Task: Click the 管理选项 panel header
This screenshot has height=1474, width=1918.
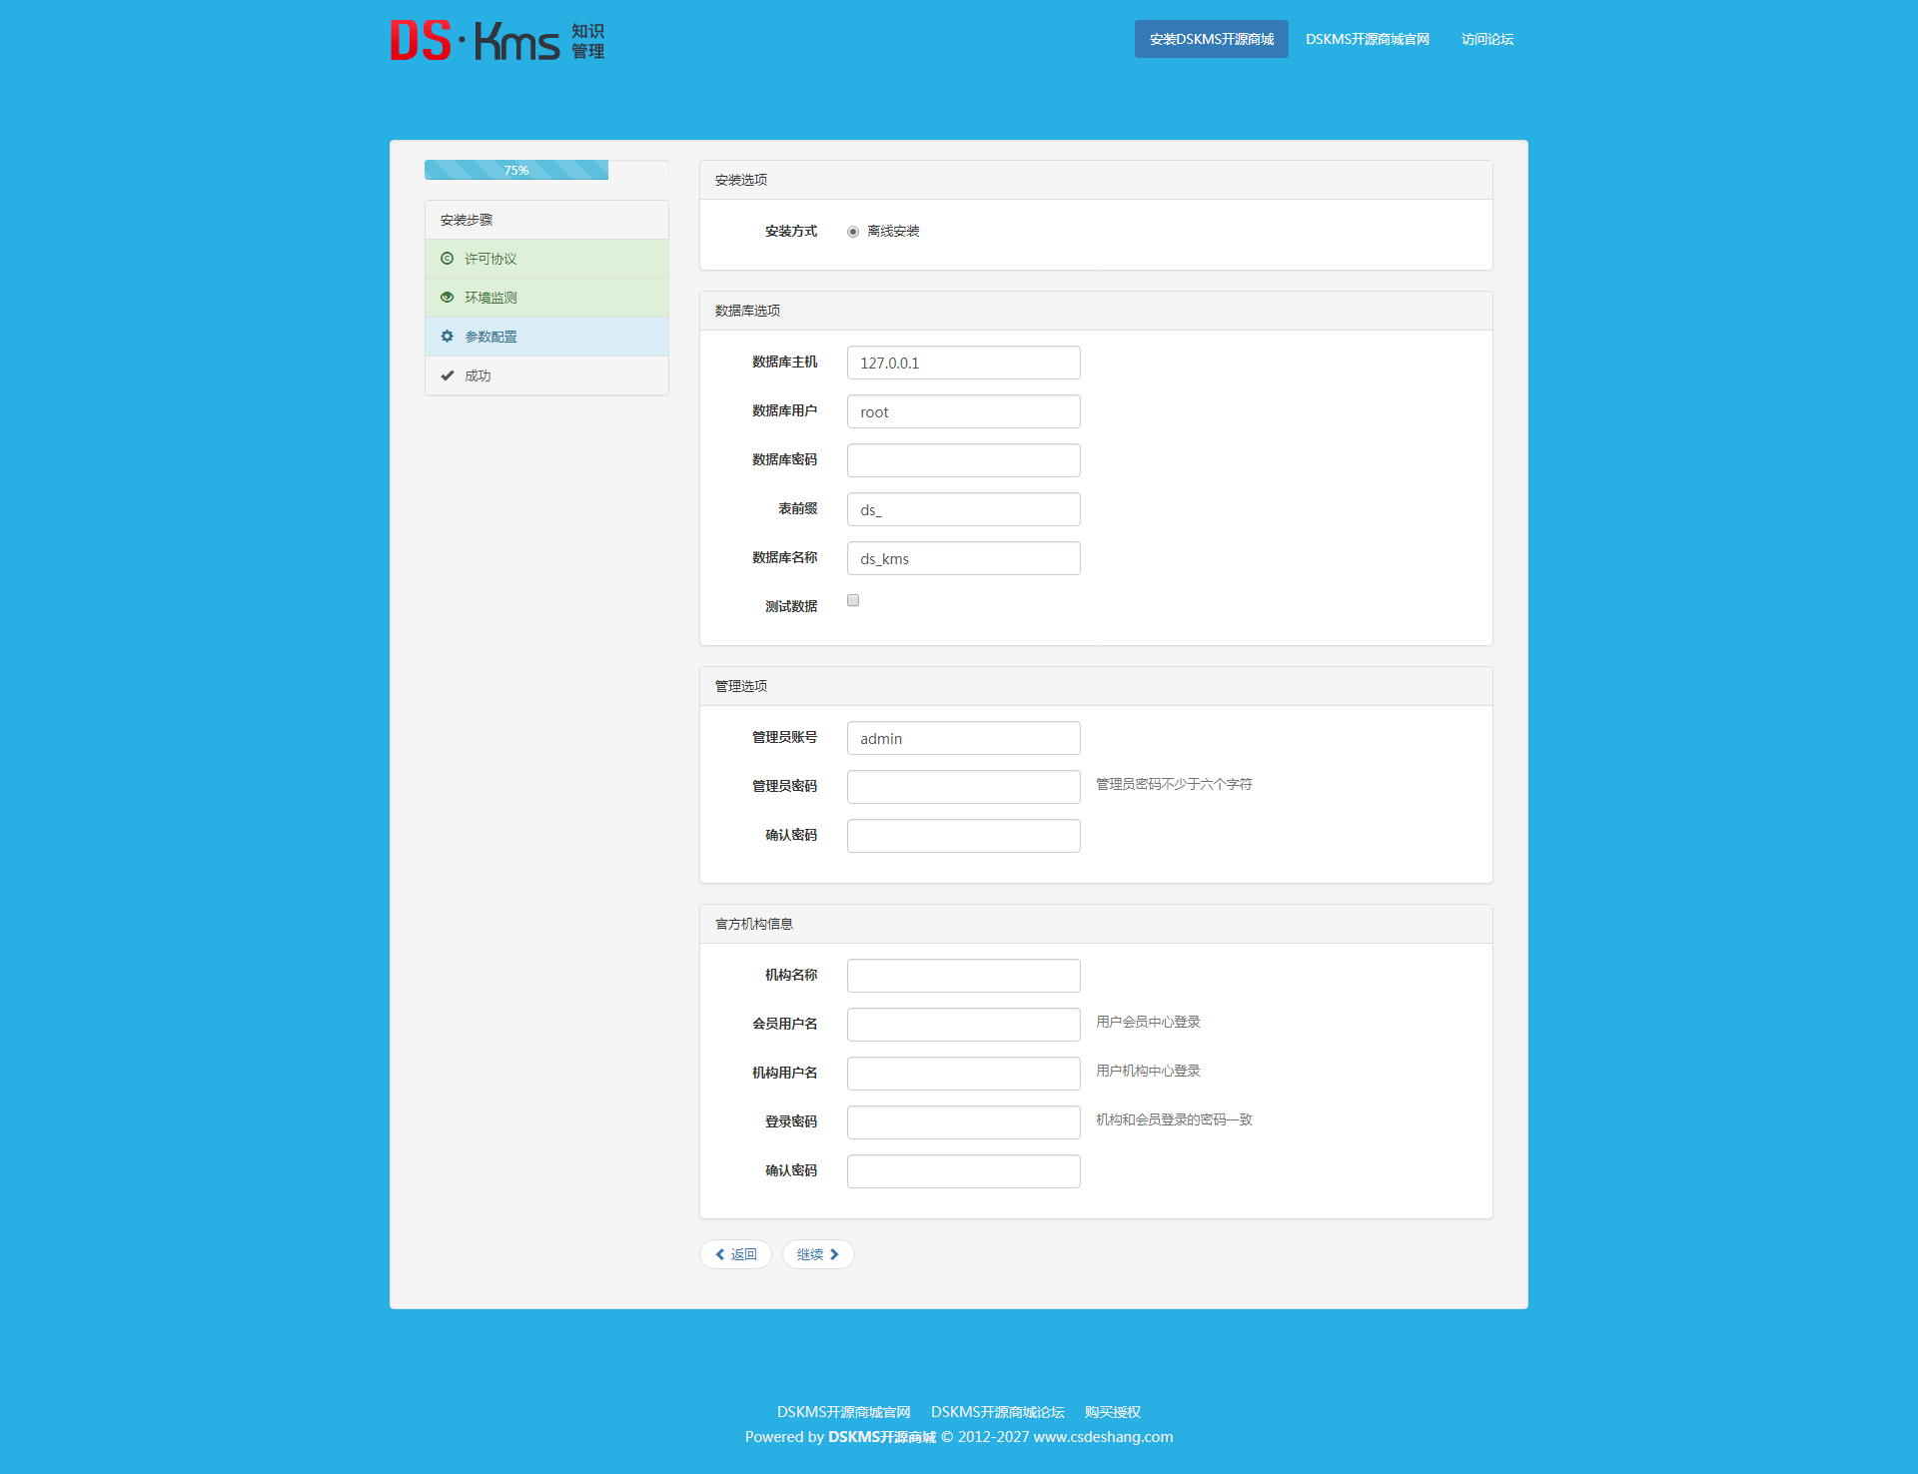Action: (1096, 686)
